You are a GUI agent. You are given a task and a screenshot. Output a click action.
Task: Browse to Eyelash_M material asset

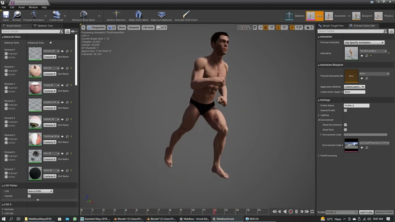pyautogui.click(x=67, y=51)
